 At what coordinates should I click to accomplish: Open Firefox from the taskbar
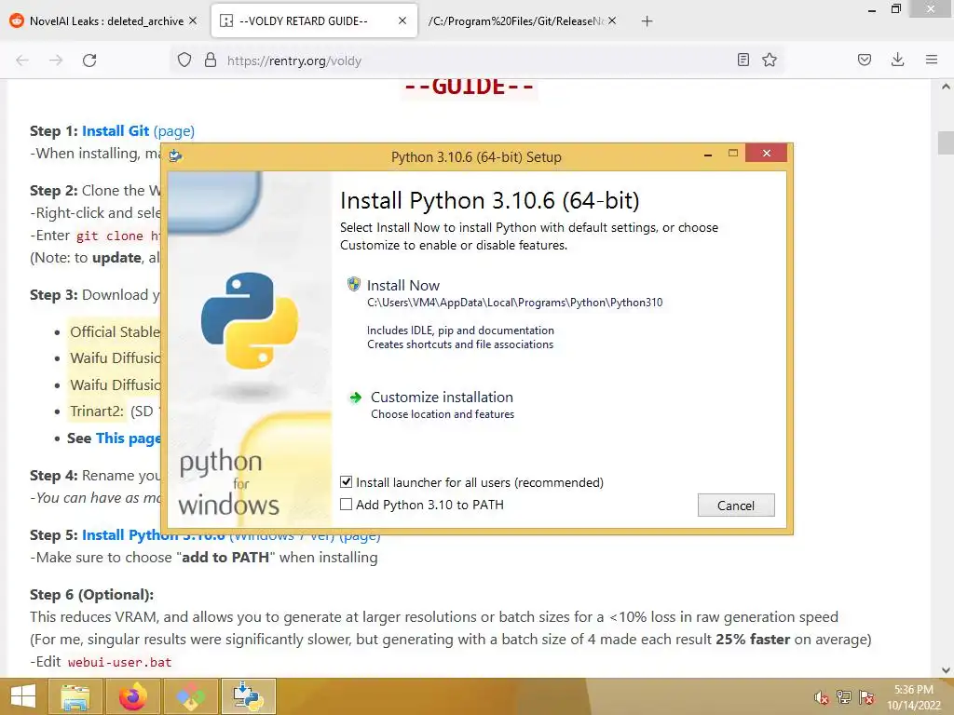(x=132, y=696)
